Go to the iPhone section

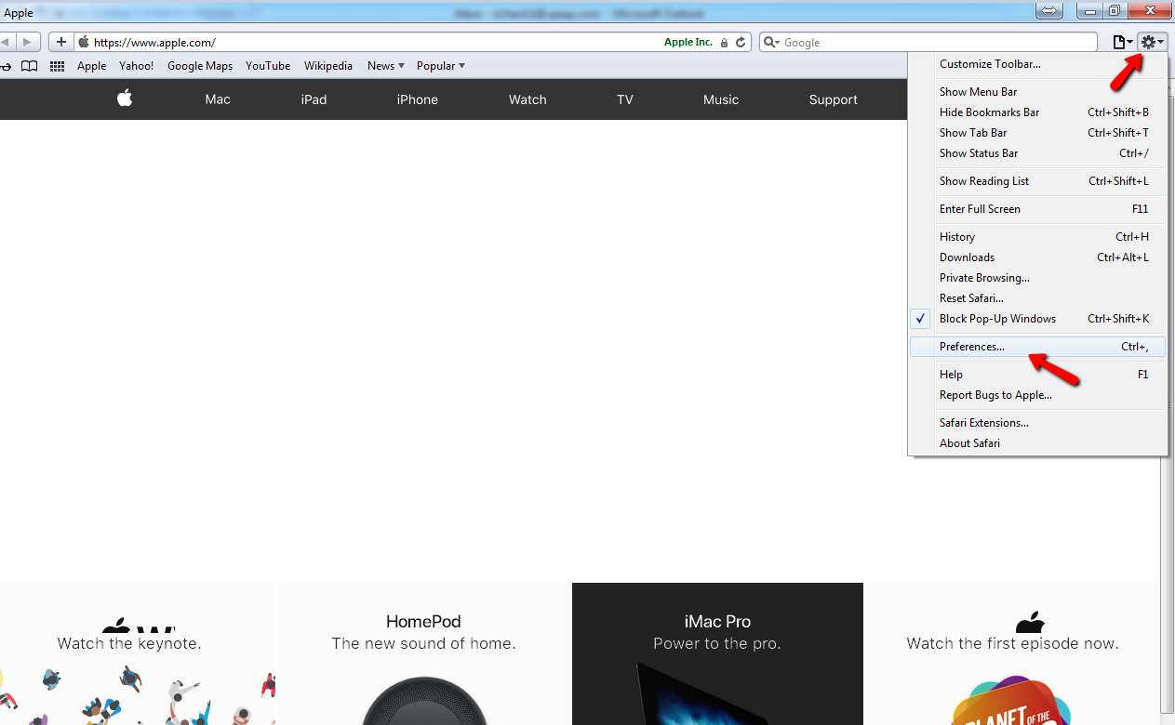[x=417, y=99]
